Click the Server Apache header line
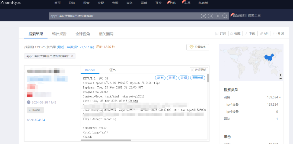293x144 pixels. (122, 83)
